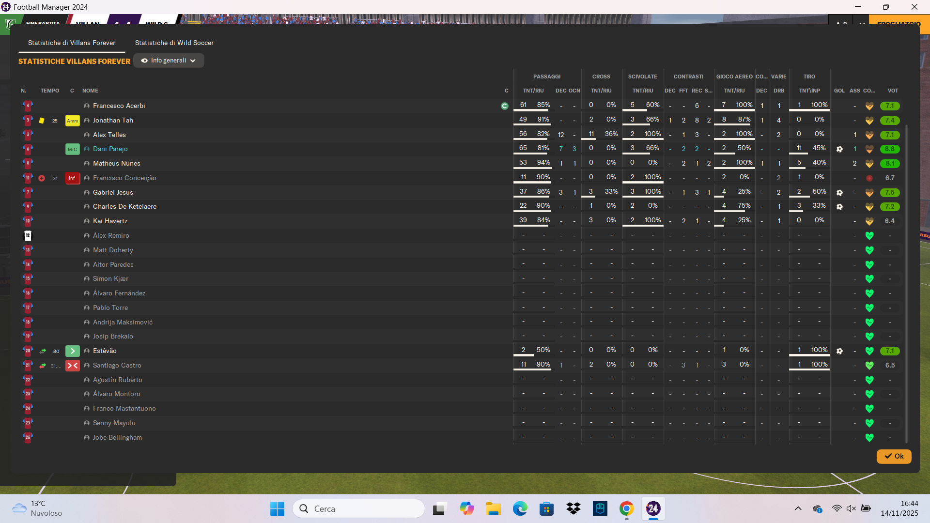Click Dani Parejo's 8.8 rating pill
Image resolution: width=930 pixels, height=523 pixels.
click(890, 149)
